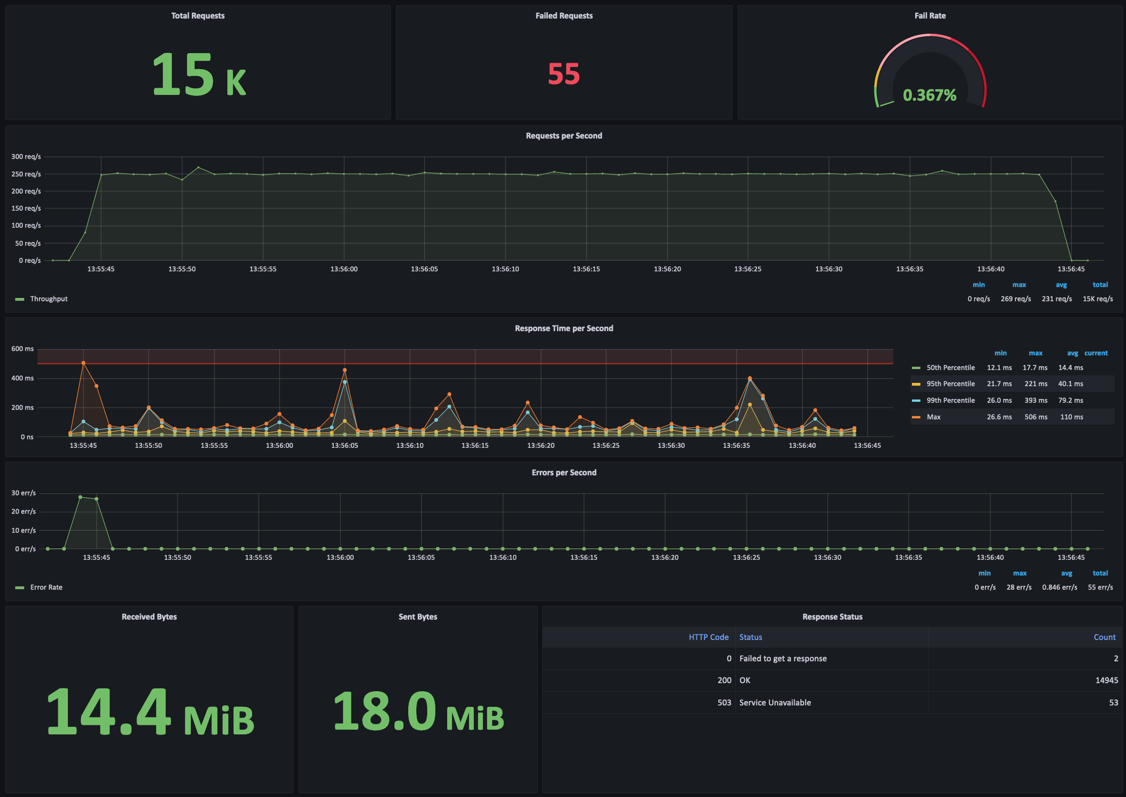Open the Requests per Second panel menu
Screen dimensions: 1126x797
564,136
